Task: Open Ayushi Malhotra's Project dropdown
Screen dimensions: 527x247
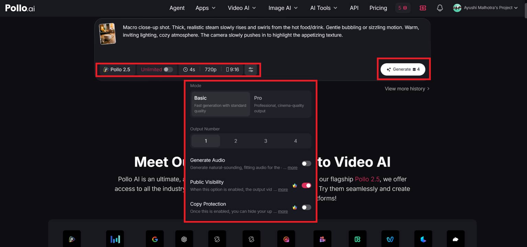Action: click(x=491, y=8)
